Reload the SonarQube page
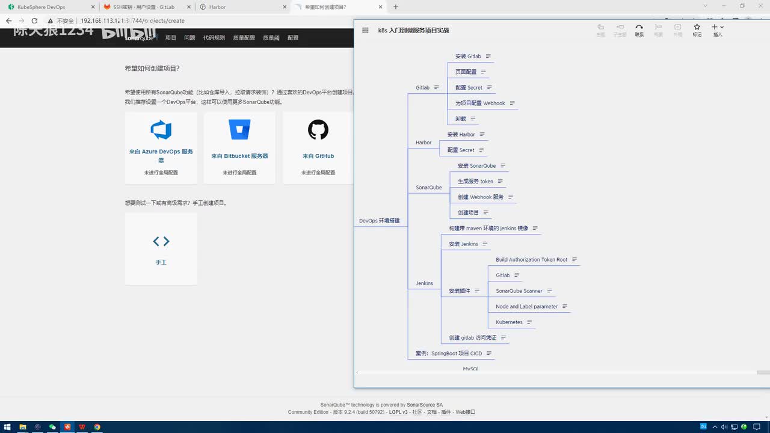 click(35, 20)
